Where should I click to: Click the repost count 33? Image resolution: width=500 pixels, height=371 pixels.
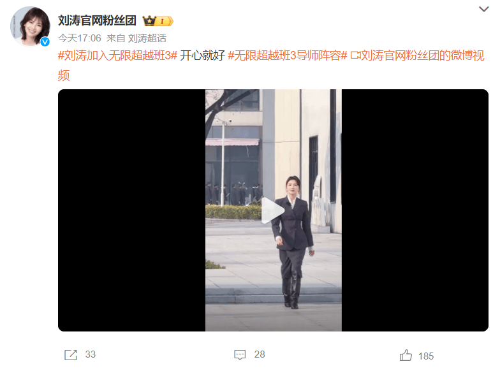click(x=91, y=354)
